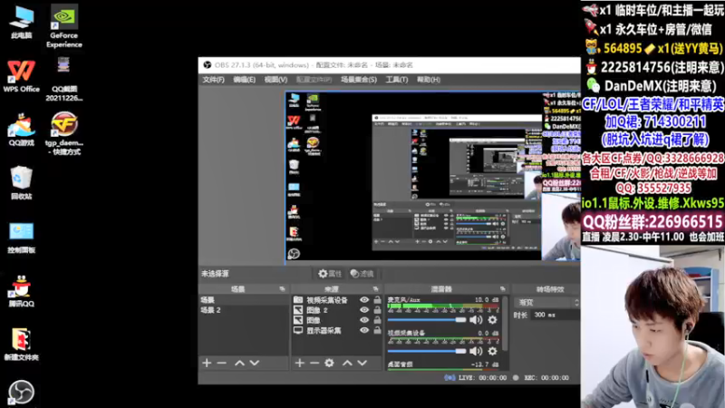Click the 属性 properties button
This screenshot has height=408, width=725.
click(x=330, y=274)
